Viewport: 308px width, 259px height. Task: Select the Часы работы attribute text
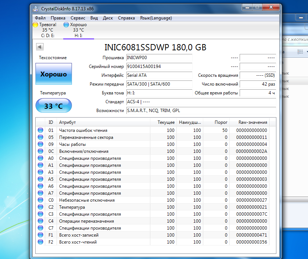tap(72, 144)
